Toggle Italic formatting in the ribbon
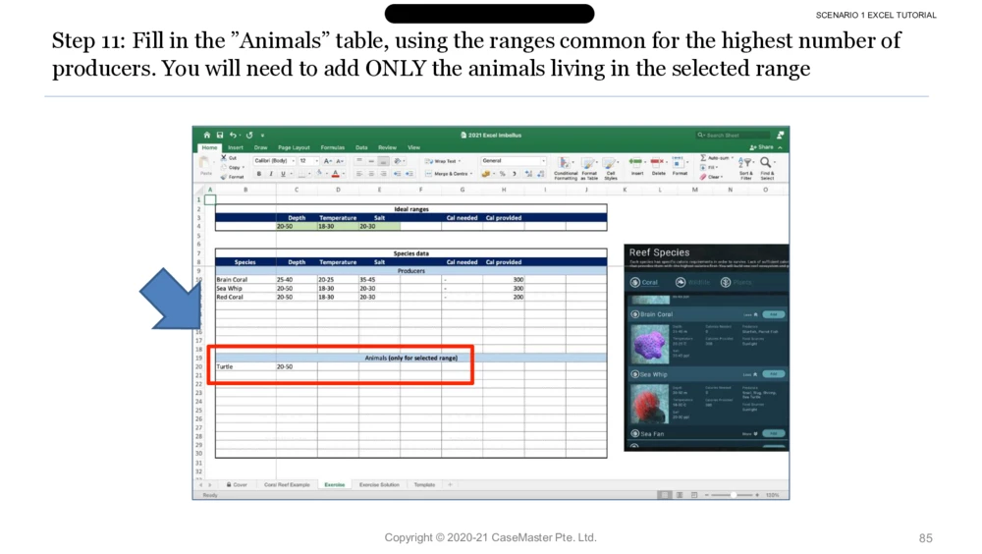 pyautogui.click(x=270, y=174)
